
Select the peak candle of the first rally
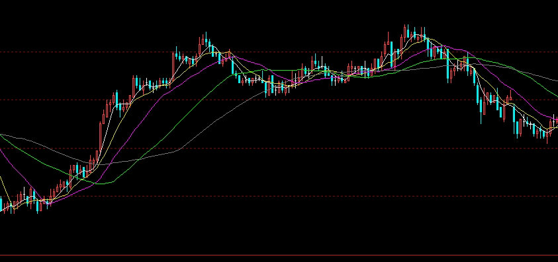[x=206, y=39]
